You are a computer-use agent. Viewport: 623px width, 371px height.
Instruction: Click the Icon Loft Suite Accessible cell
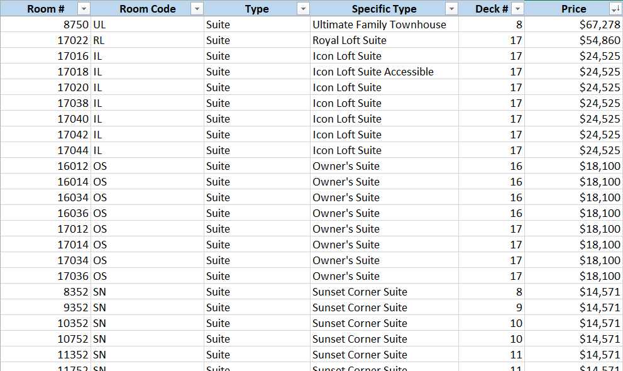tap(384, 72)
